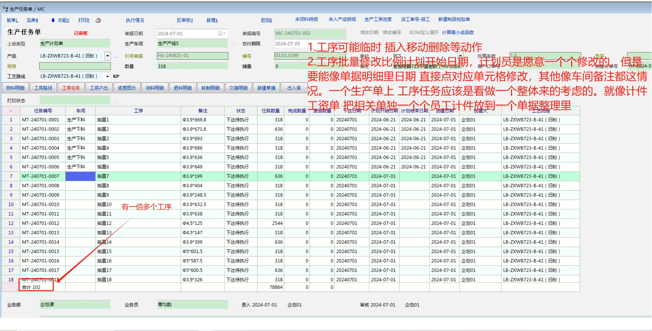Switch to the 物料明细 tab
The image size is (652, 331).
tap(15, 88)
